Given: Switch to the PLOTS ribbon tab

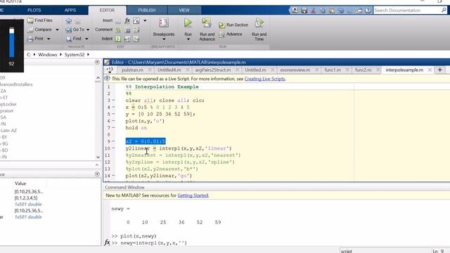Looking at the screenshot, I should pos(34,10).
